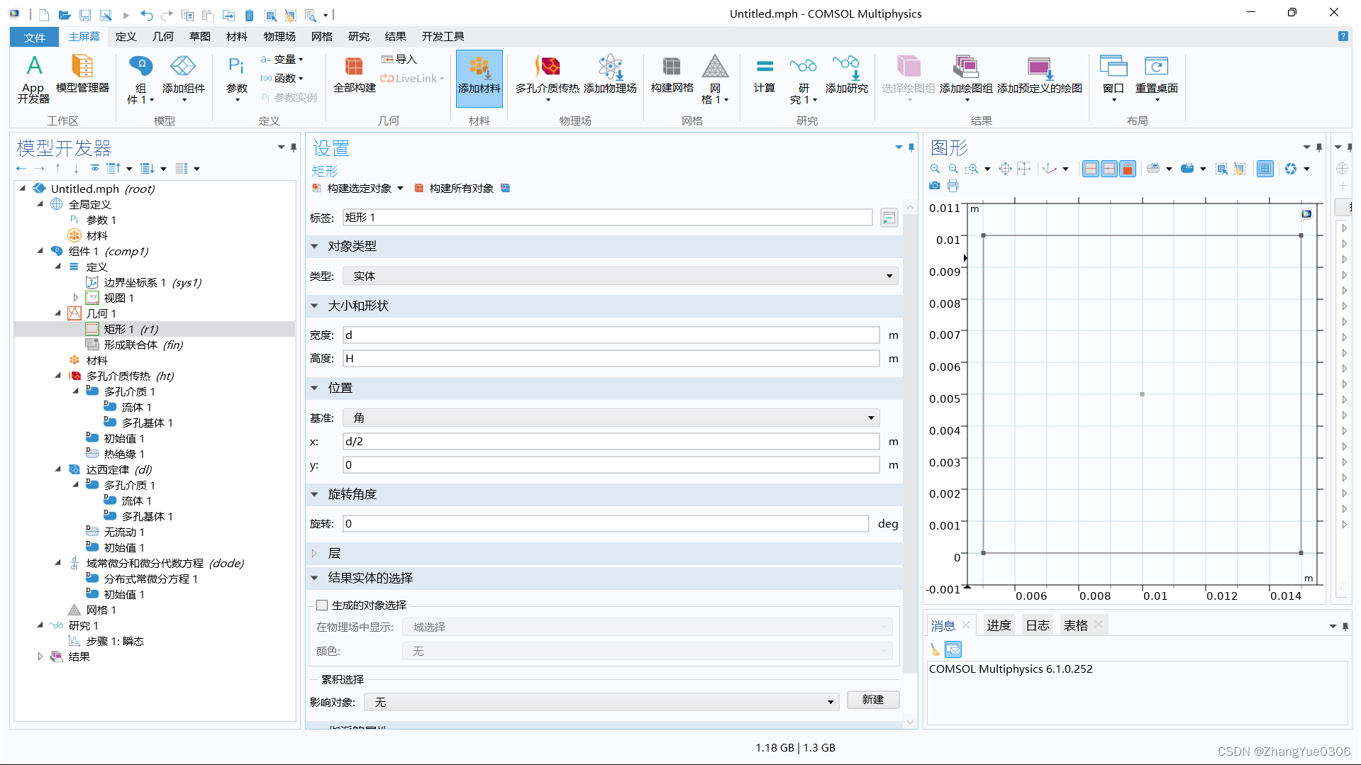The image size is (1361, 765).
Task: Click 重置桌面 icon
Action: (1156, 78)
